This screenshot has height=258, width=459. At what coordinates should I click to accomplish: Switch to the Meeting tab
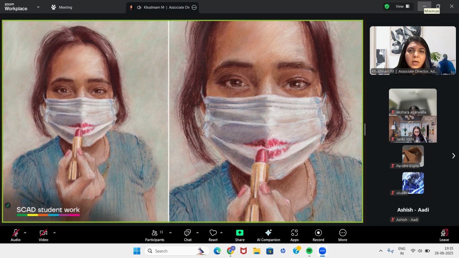coord(62,7)
